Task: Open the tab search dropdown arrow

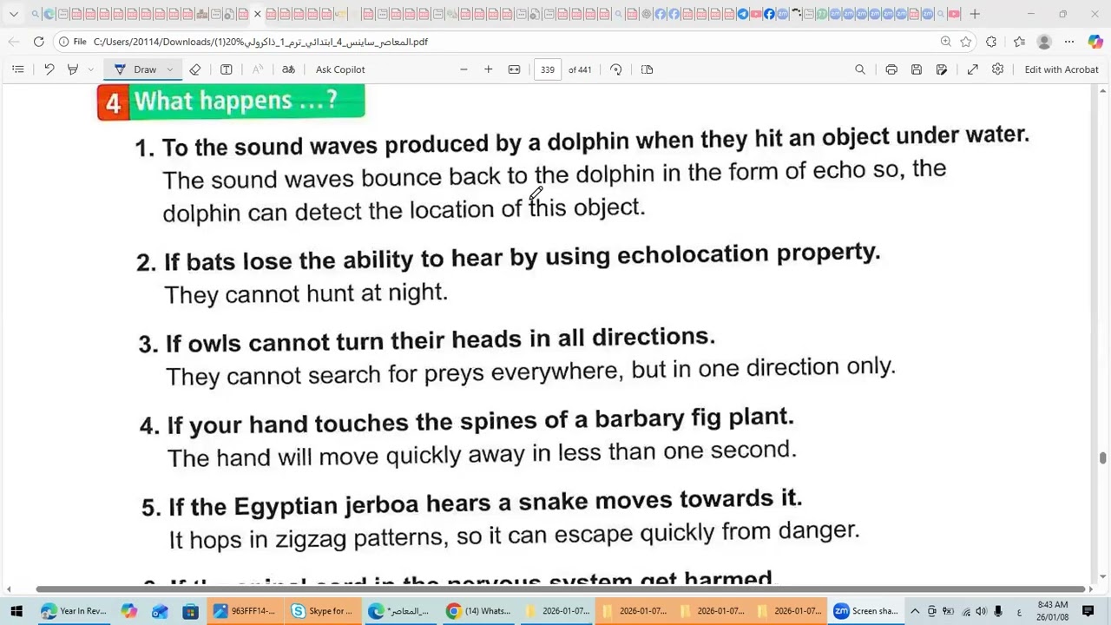Action: pos(14,14)
